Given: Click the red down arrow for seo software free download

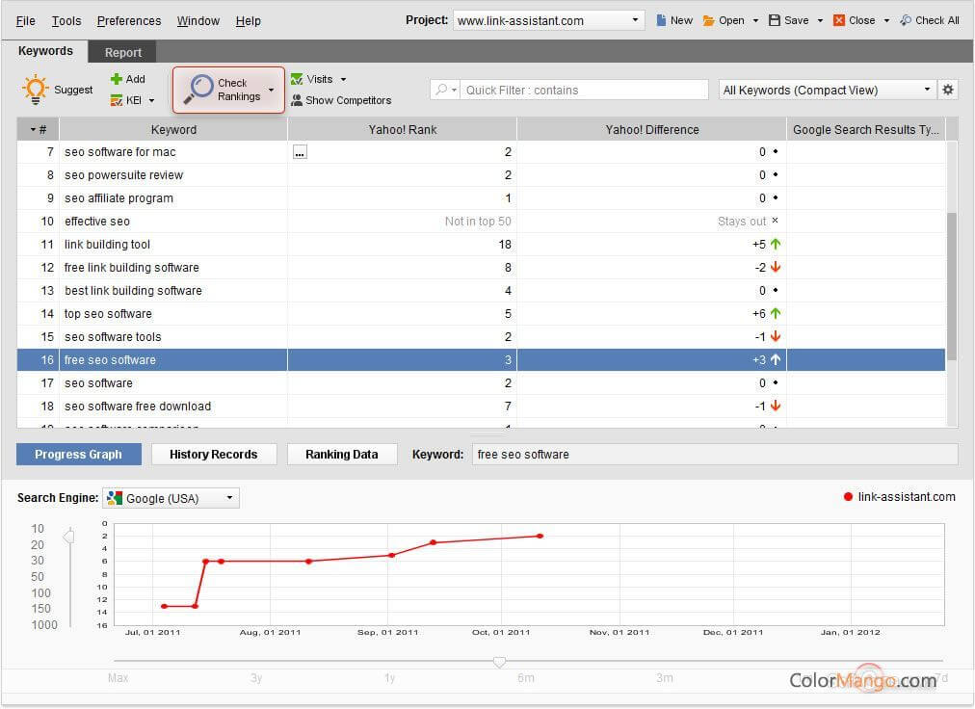Looking at the screenshot, I should (x=776, y=407).
